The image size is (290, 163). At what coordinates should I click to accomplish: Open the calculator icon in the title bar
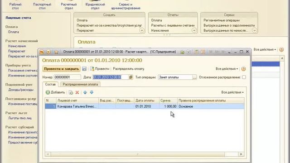196,52
